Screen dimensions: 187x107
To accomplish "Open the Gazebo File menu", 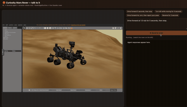I will pyautogui.click(x=4, y=25).
